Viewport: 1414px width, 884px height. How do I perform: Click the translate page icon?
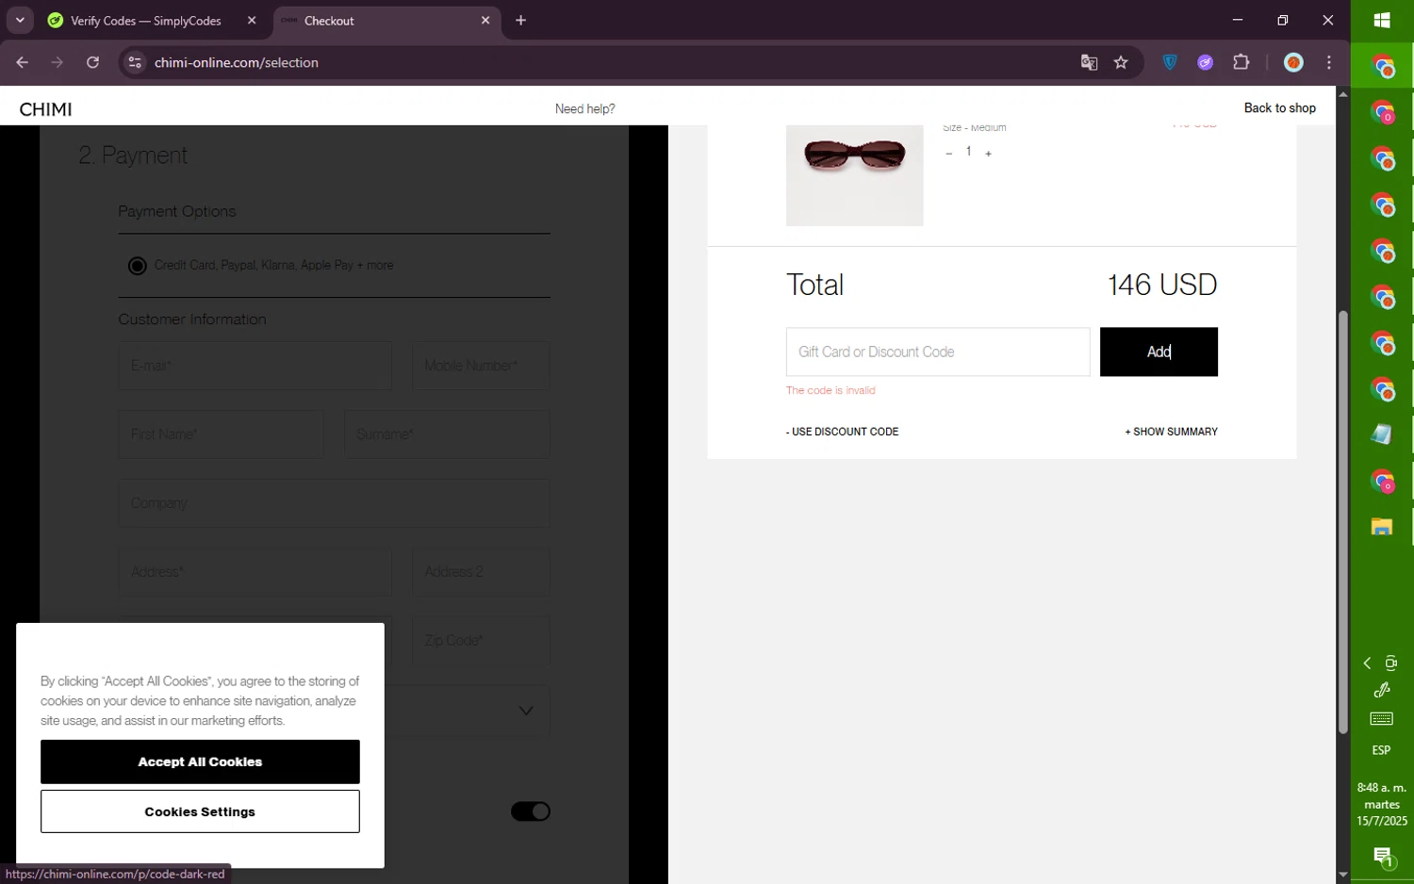coord(1089,62)
